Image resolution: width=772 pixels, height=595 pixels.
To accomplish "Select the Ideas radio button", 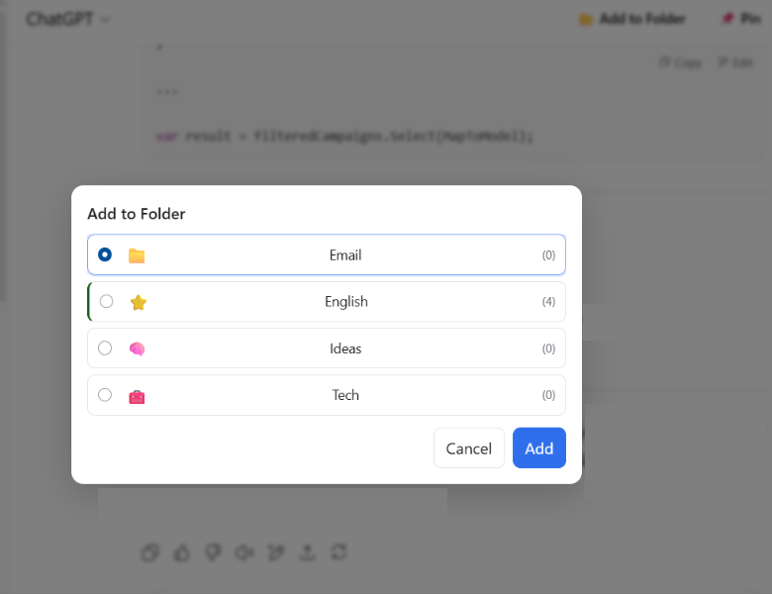I will point(105,347).
